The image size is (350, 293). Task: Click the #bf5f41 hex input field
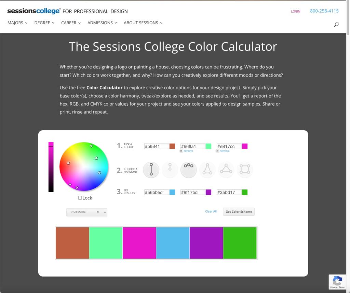coord(157,146)
